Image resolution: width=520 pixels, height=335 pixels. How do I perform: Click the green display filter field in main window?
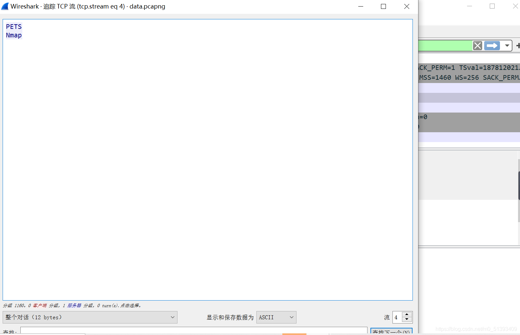click(x=445, y=46)
